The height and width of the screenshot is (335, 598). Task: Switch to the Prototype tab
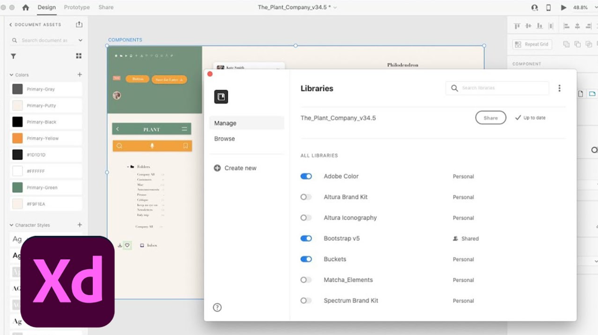tap(77, 7)
